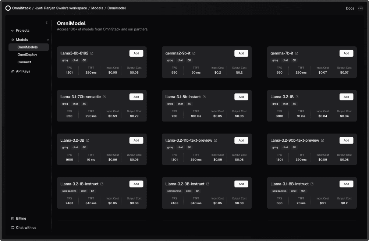Image resolution: width=369 pixels, height=241 pixels.
Task: Click the chat tag on gemma-7b-it card
Action: click(x=285, y=60)
